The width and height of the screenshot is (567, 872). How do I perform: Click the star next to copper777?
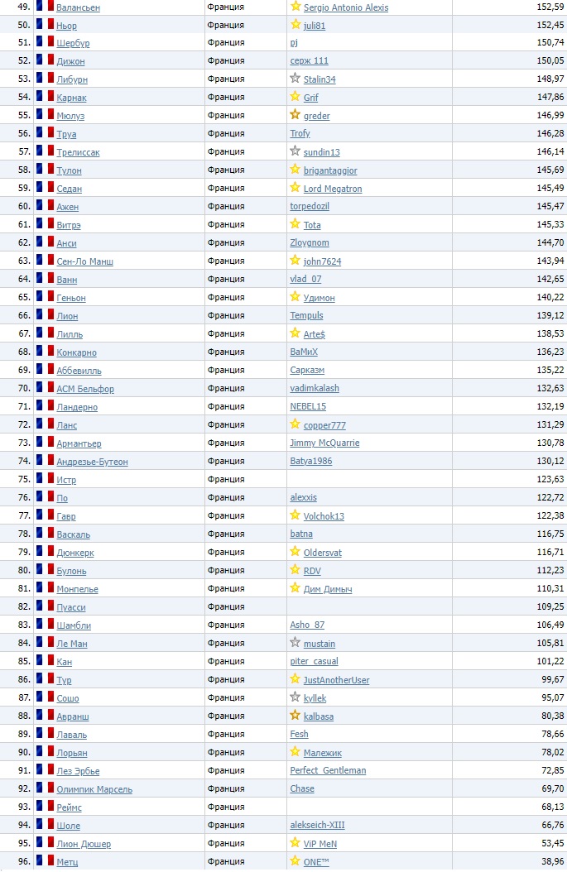point(296,425)
